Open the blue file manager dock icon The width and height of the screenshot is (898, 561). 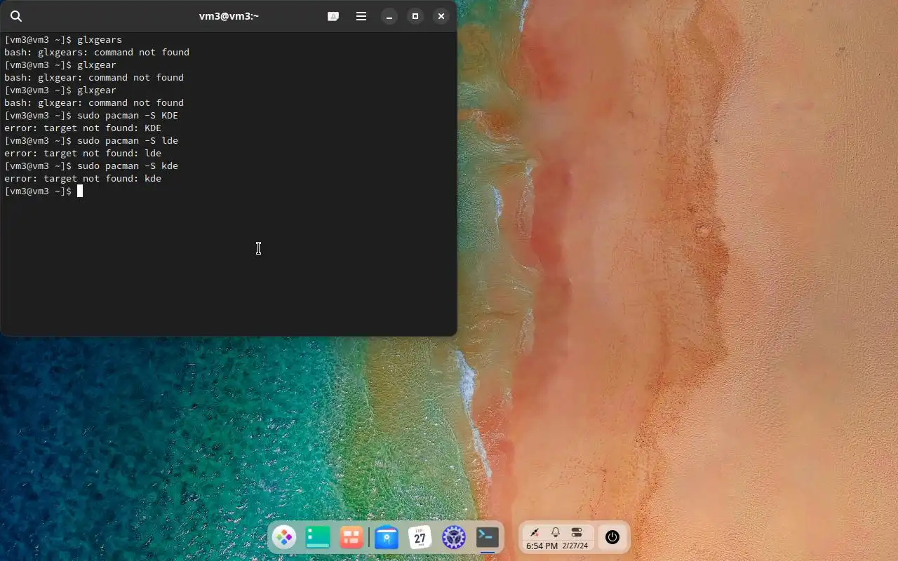pos(387,538)
